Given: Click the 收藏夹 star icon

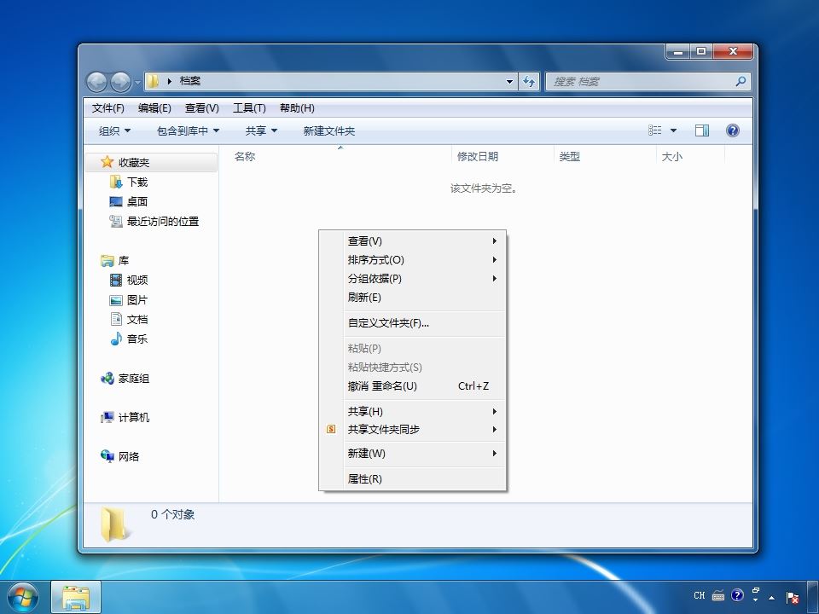Looking at the screenshot, I should pos(107,162).
